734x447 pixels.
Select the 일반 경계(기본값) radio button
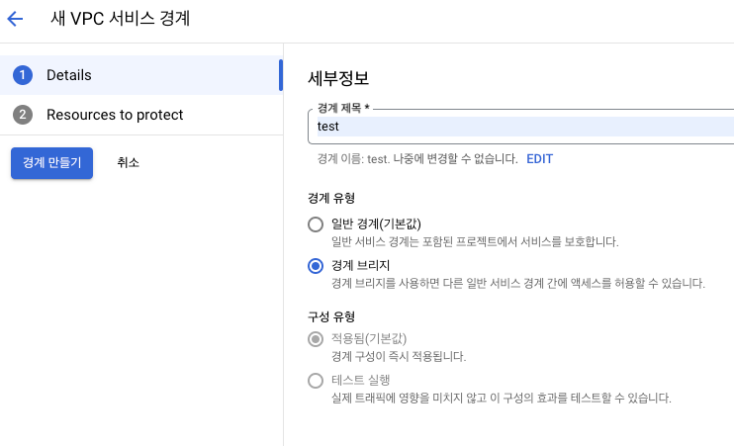pyautogui.click(x=316, y=224)
